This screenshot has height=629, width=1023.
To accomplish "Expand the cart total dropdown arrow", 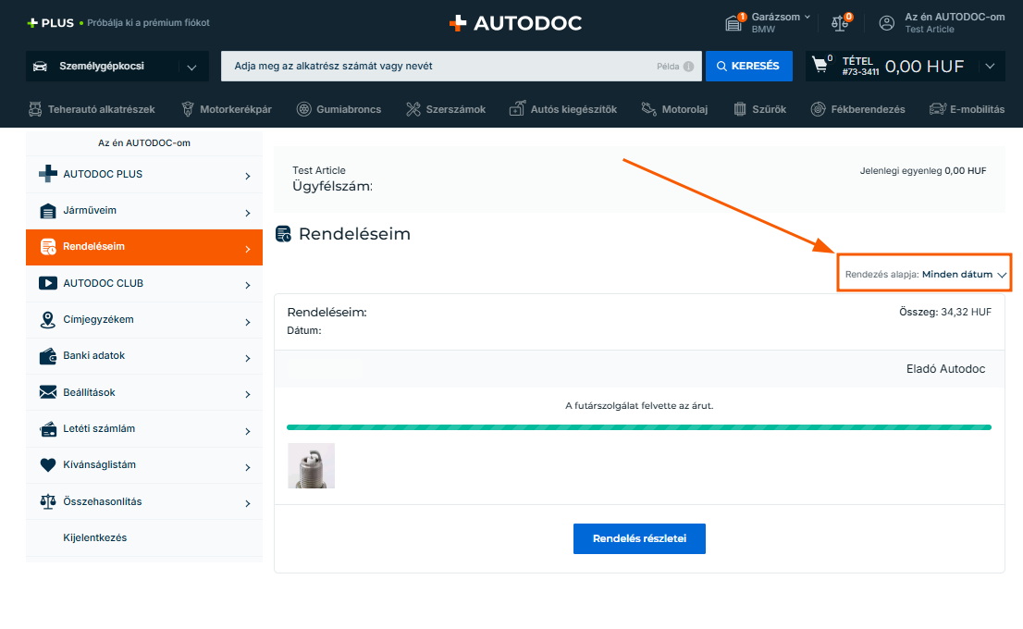I will click(x=990, y=67).
